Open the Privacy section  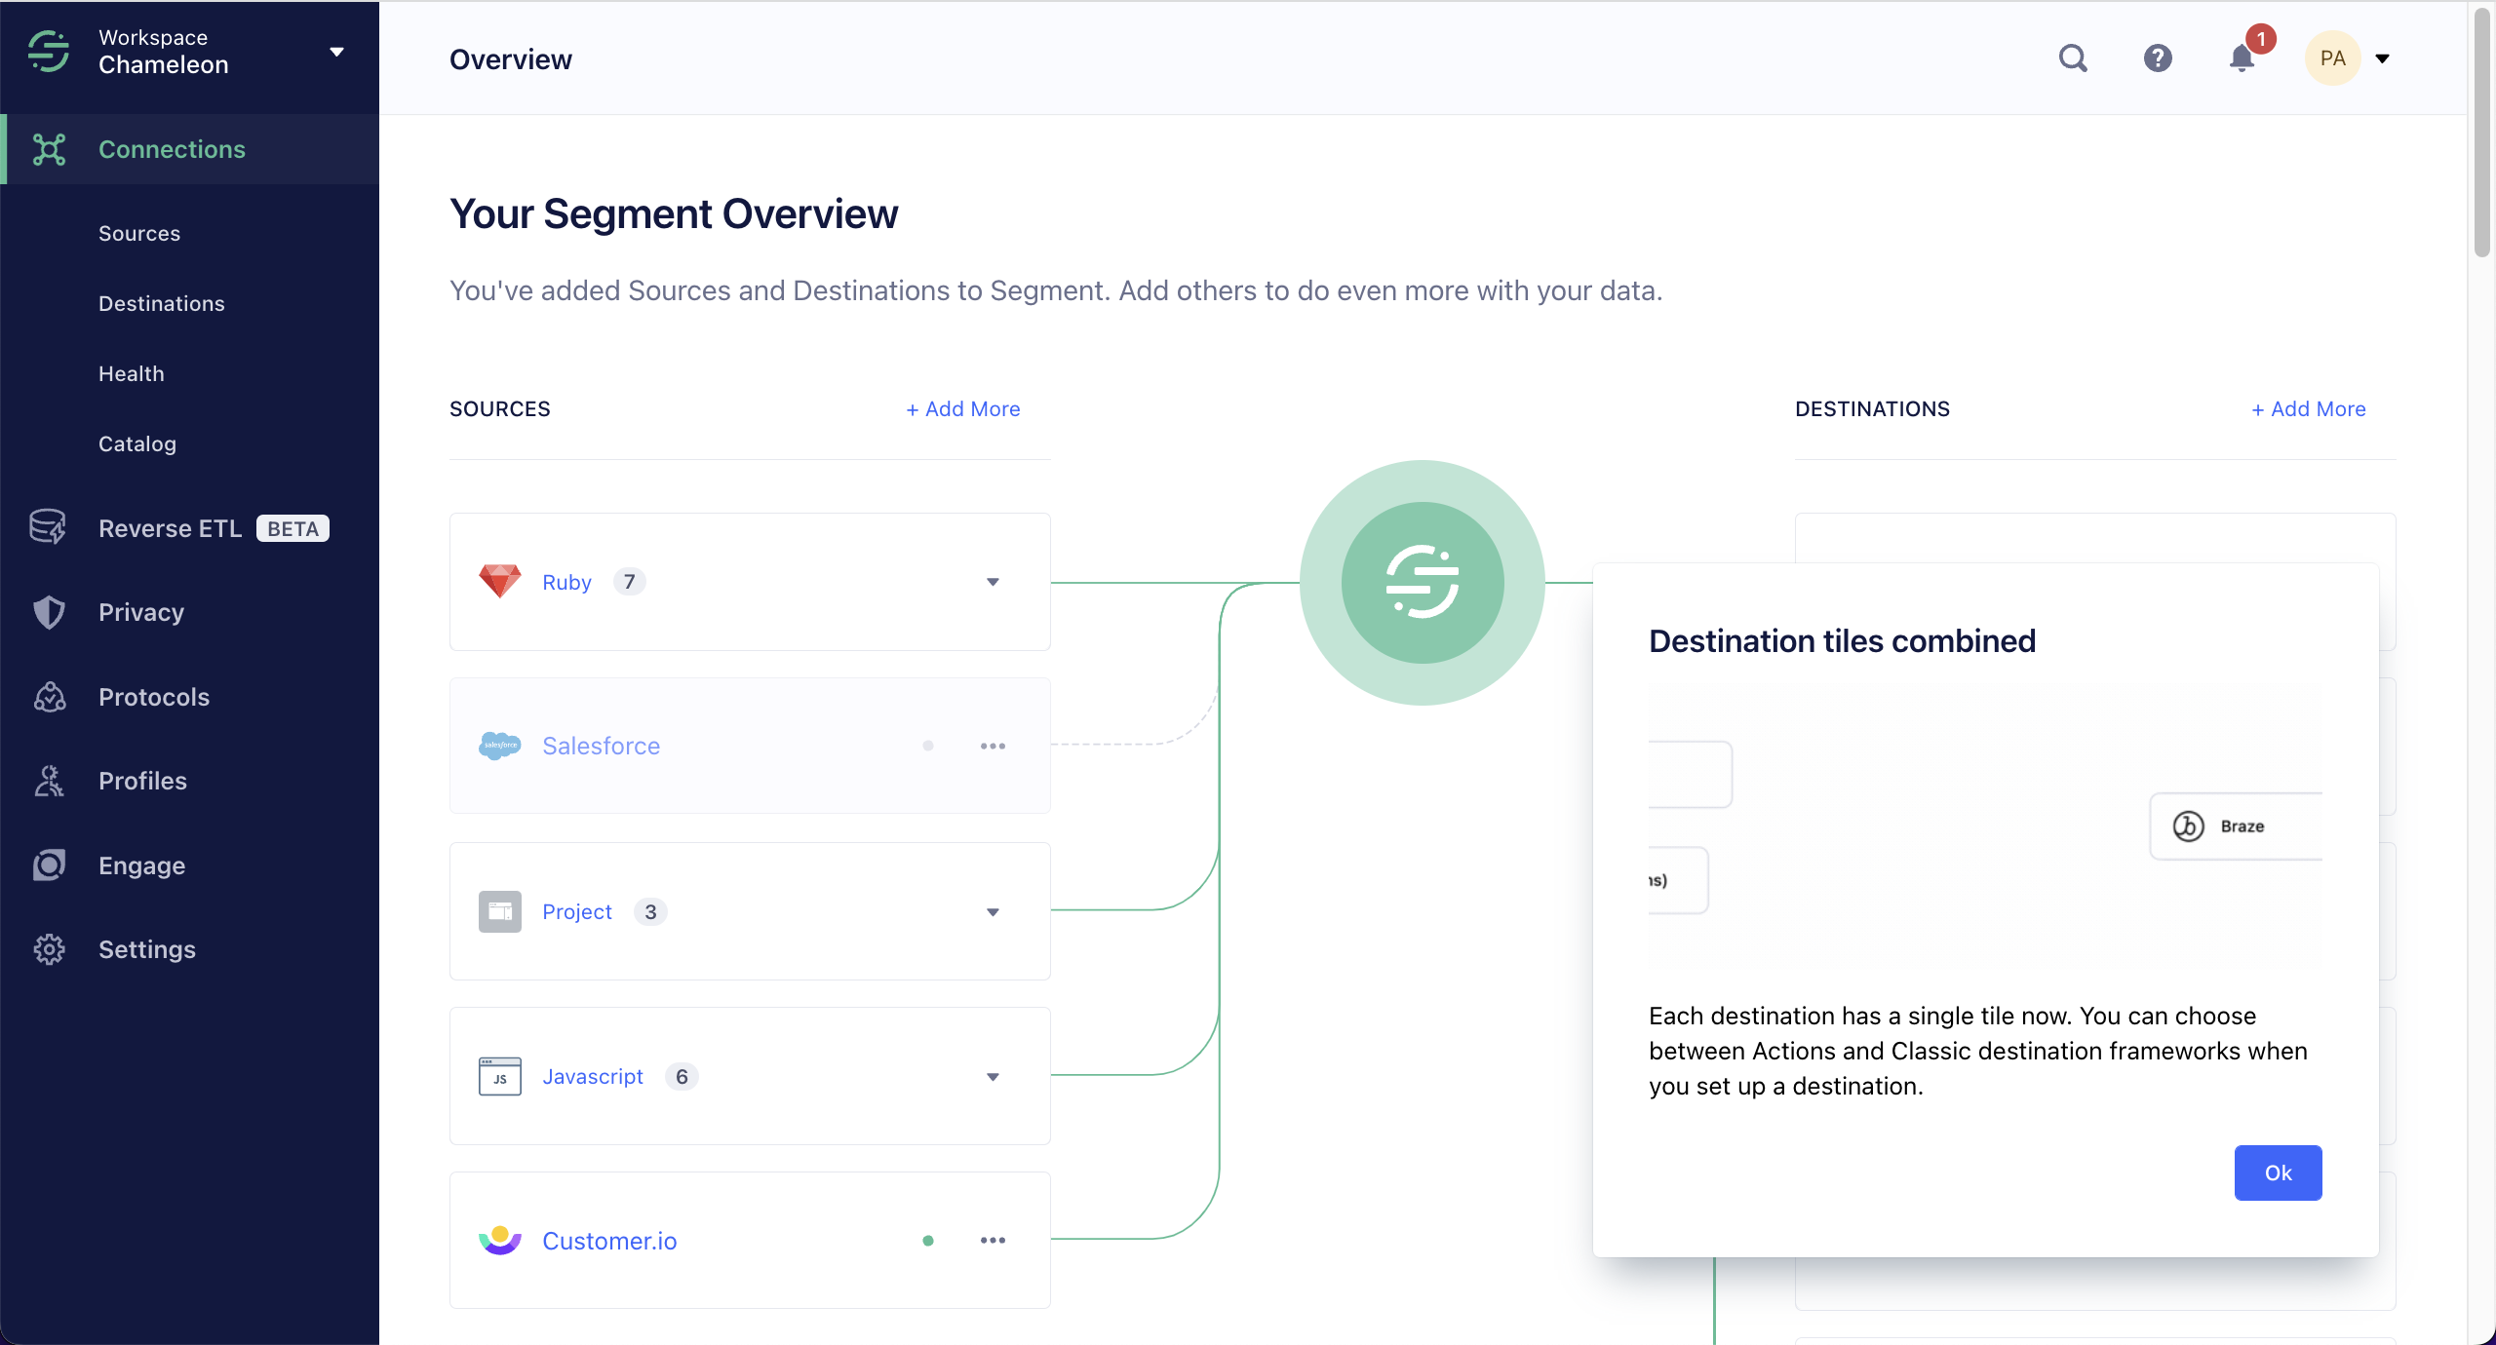click(x=141, y=612)
